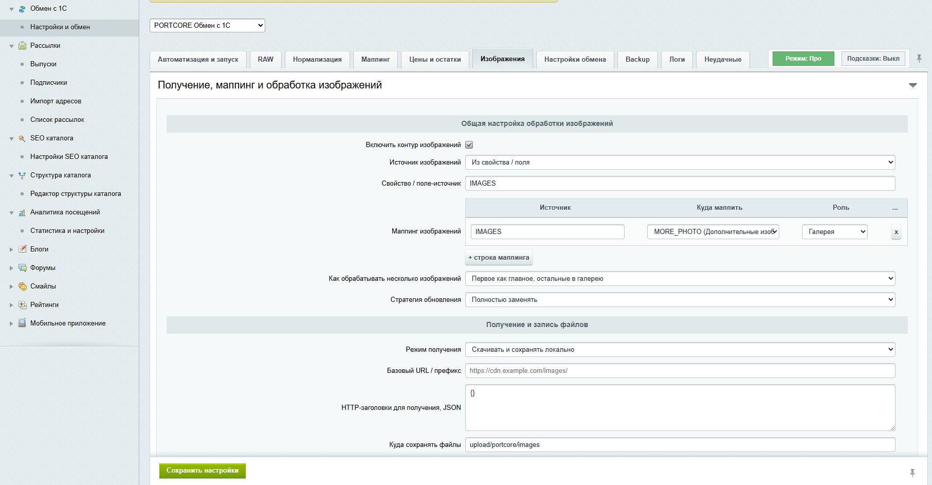Open Источник изображений dropdown

680,163
